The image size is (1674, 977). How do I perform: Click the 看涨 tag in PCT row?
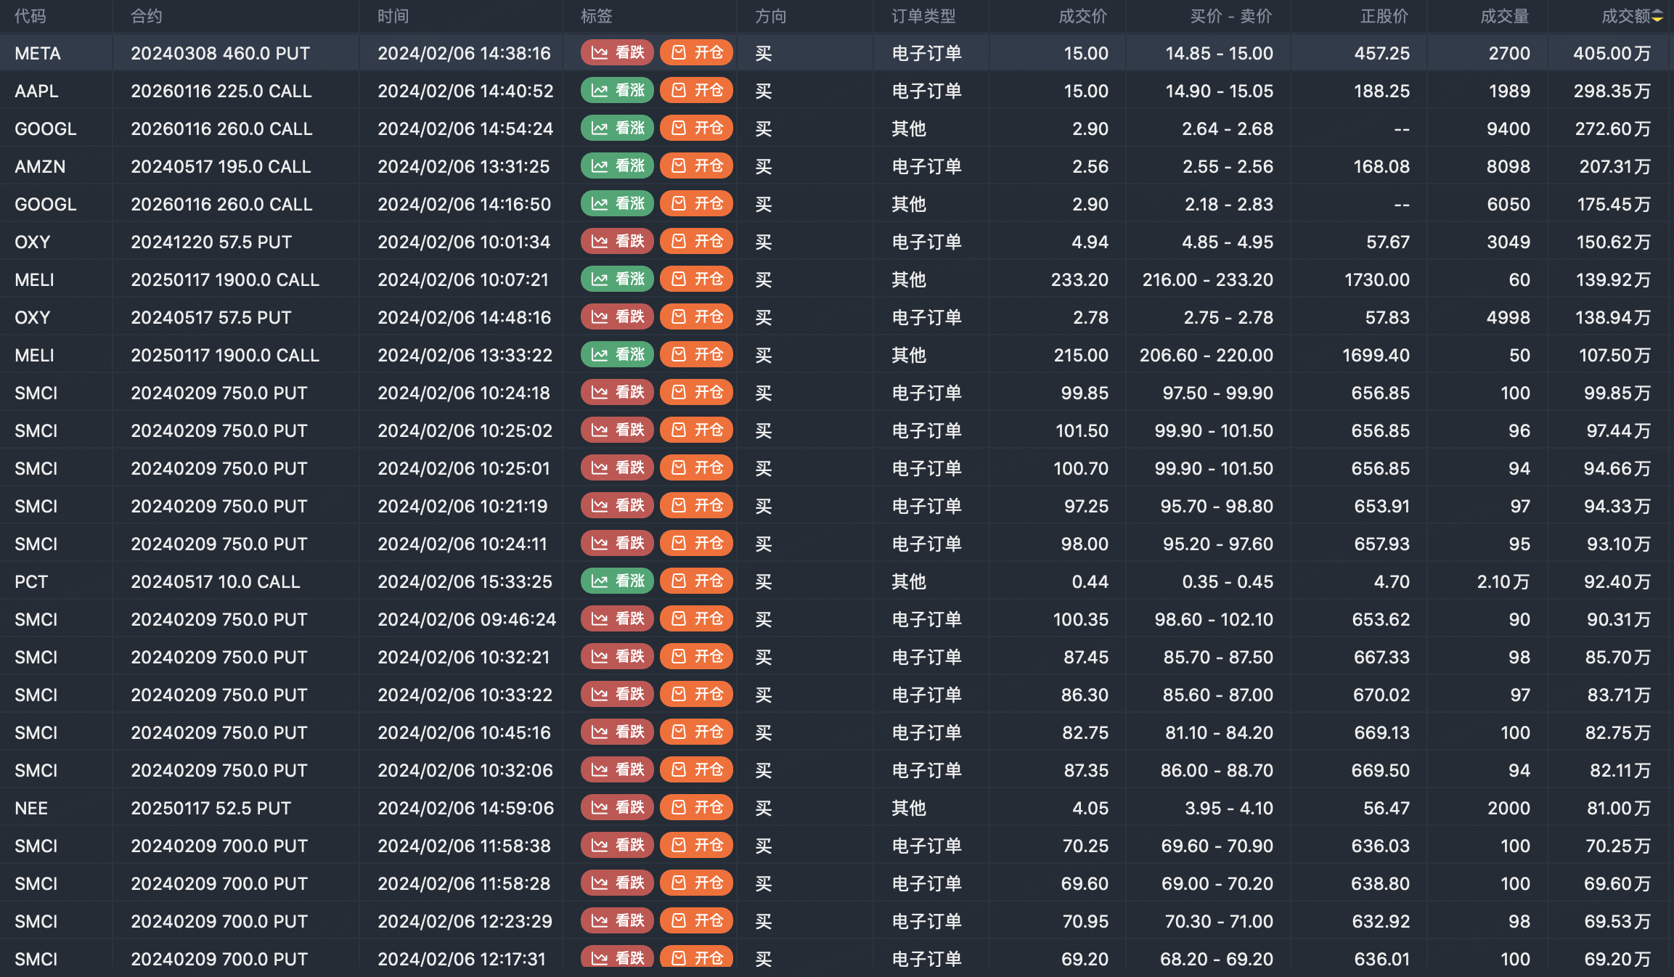[x=617, y=581]
